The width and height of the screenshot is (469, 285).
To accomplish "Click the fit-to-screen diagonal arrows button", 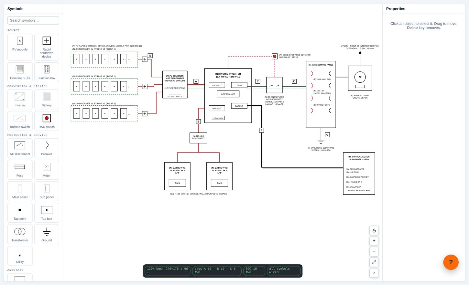I will pos(374,262).
